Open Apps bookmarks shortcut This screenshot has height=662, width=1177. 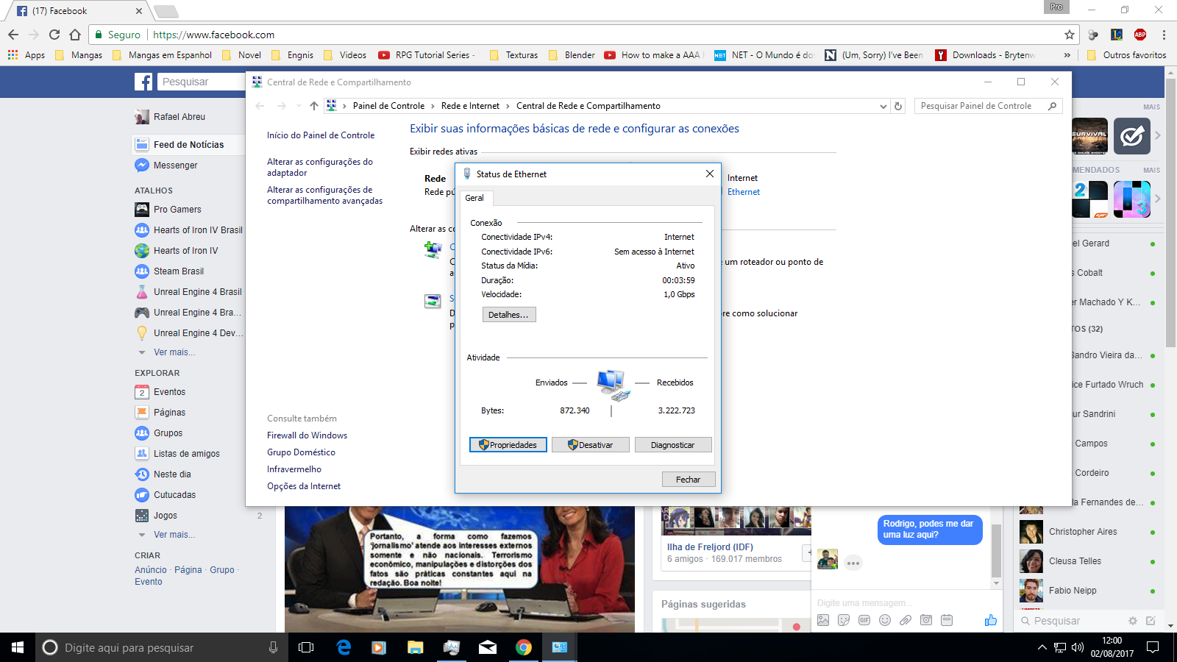coord(26,55)
